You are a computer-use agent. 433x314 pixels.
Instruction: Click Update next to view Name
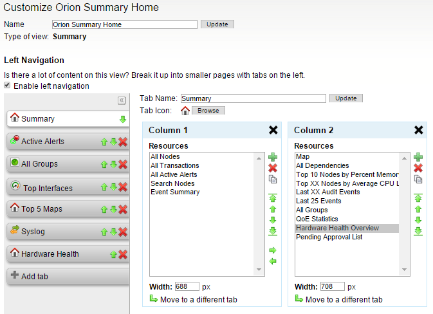pos(217,24)
